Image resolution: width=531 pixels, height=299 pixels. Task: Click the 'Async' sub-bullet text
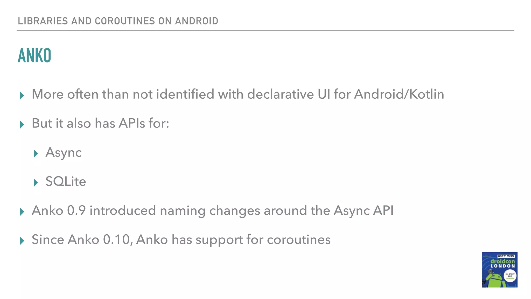click(x=64, y=152)
